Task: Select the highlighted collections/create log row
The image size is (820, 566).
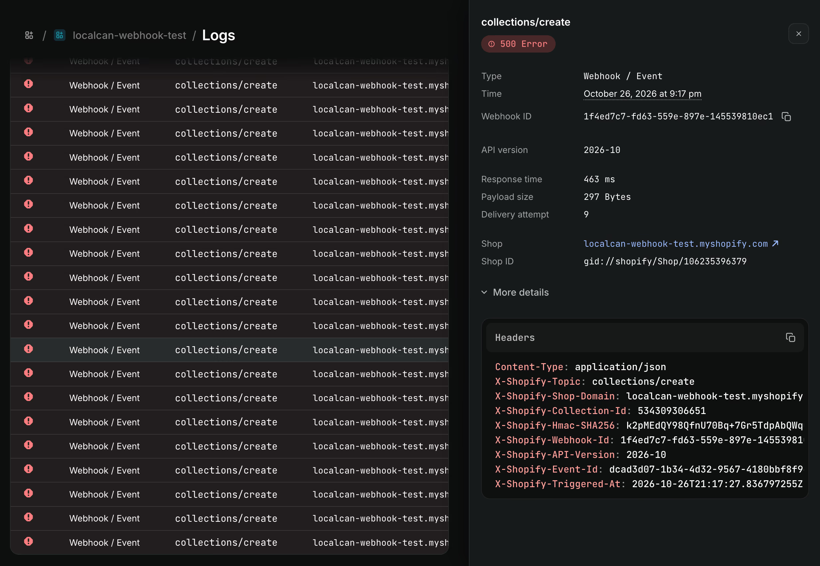Action: tap(229, 350)
